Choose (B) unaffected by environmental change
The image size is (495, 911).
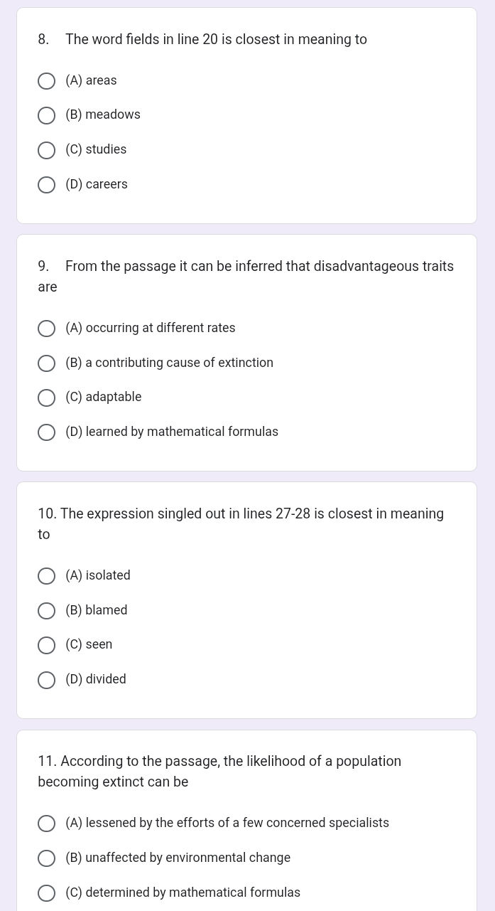coord(46,858)
